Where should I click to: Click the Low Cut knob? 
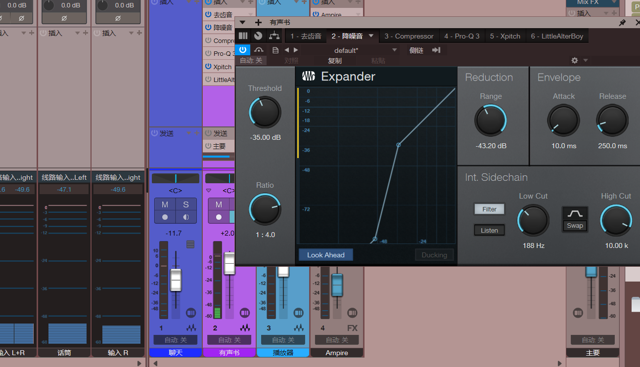coord(533,220)
